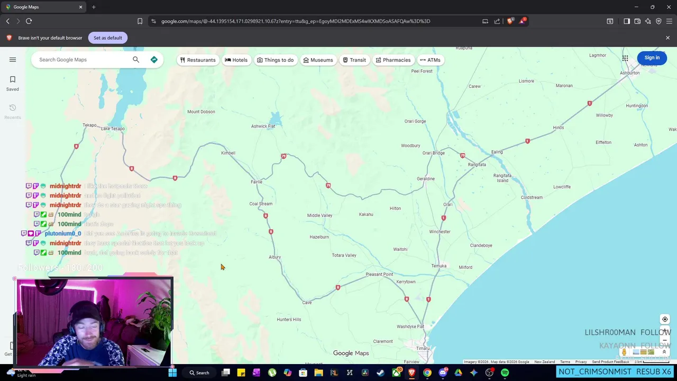Set Brave as default browser
The image size is (677, 381).
(x=108, y=38)
